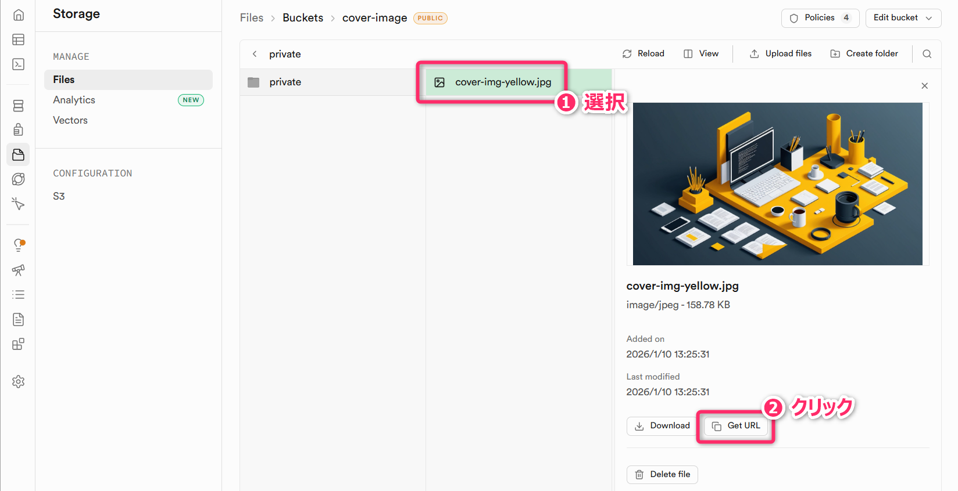The height and width of the screenshot is (491, 958).
Task: Open the View options menu
Action: tap(701, 54)
